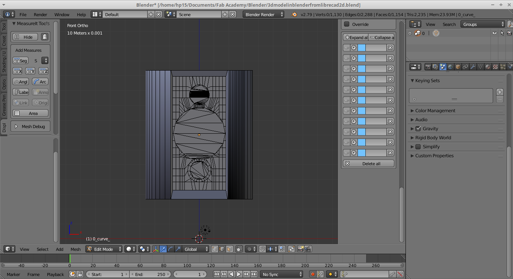Click the OpenGL render animation clapper icon

coord(308,249)
